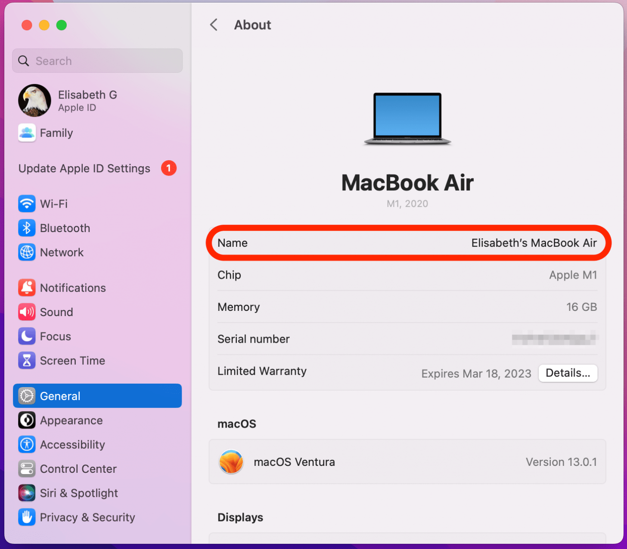The height and width of the screenshot is (549, 627).
Task: Open Control Center settings
Action: click(78, 469)
